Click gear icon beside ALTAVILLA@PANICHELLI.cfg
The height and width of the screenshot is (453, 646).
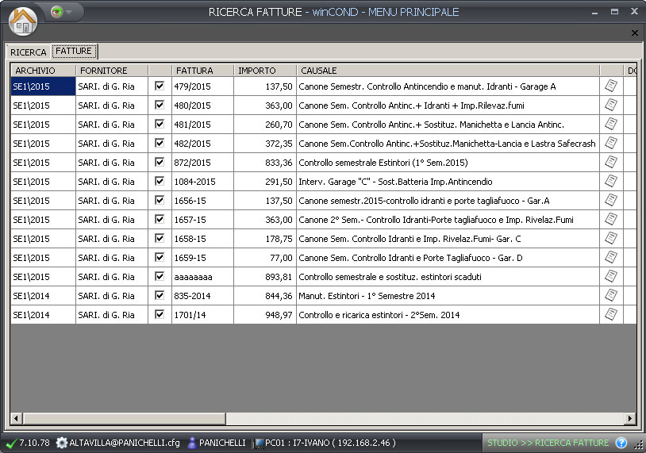(x=62, y=443)
